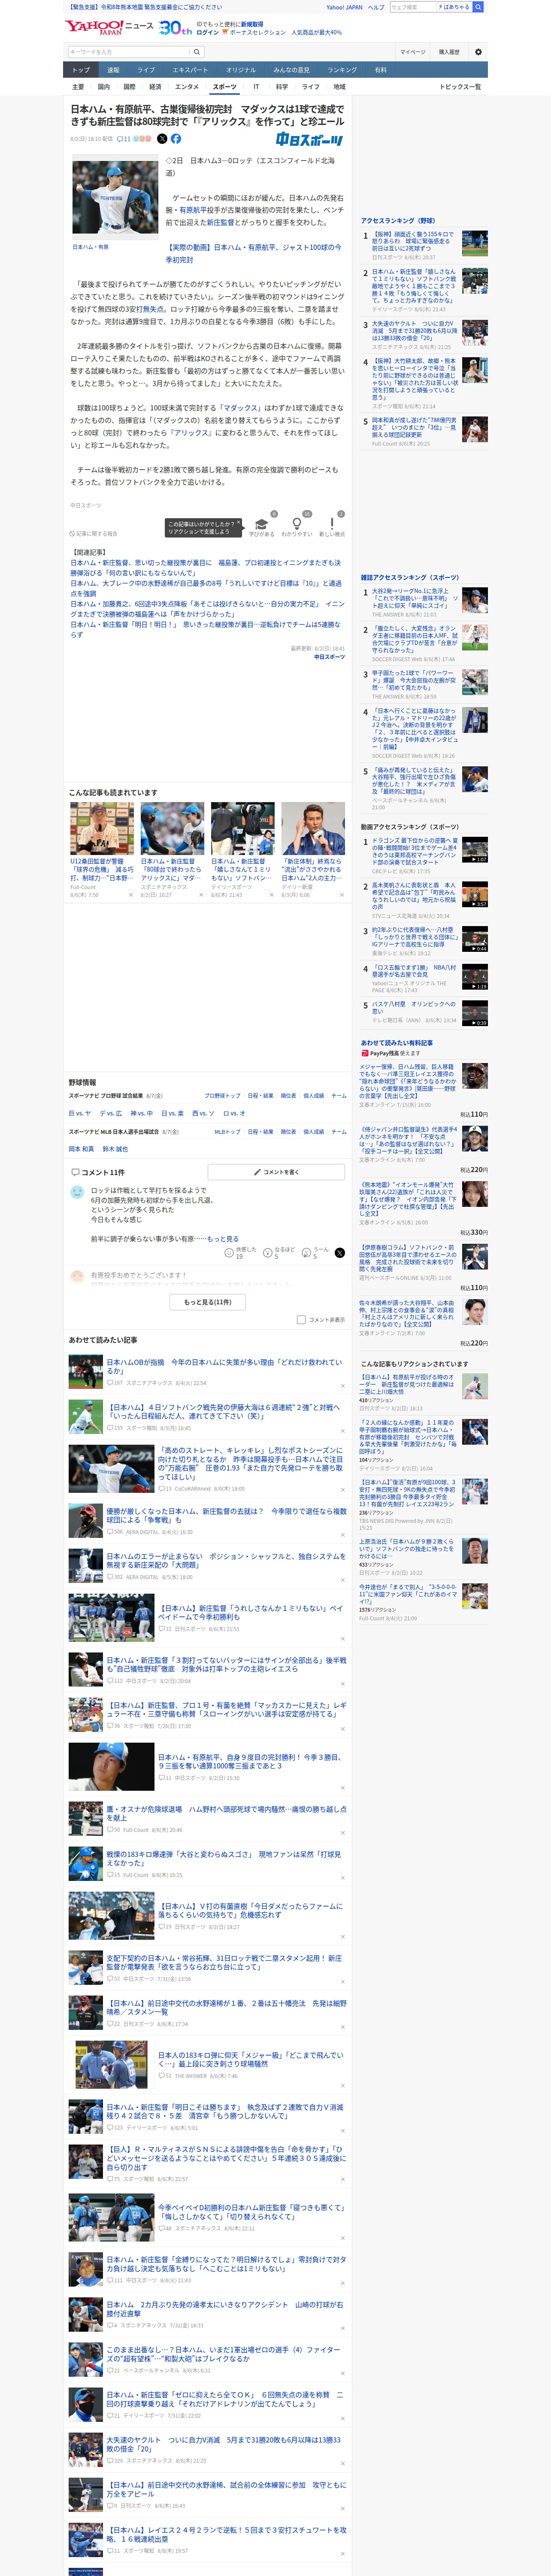Open the 神 vs. 中 game link
This screenshot has width=551, height=2576.
click(141, 1113)
